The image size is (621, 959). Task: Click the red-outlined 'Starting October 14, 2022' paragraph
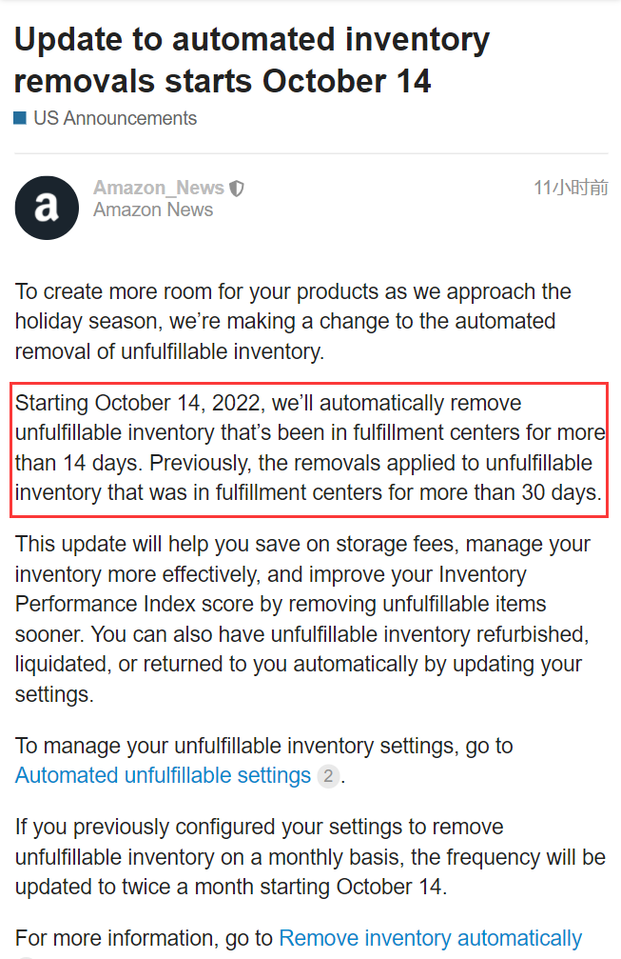point(310,449)
